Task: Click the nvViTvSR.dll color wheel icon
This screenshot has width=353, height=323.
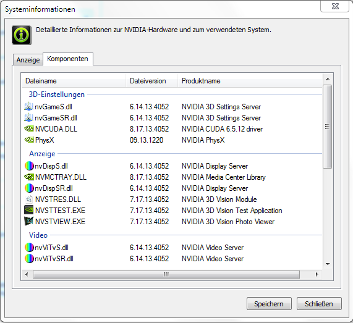Action: click(29, 258)
